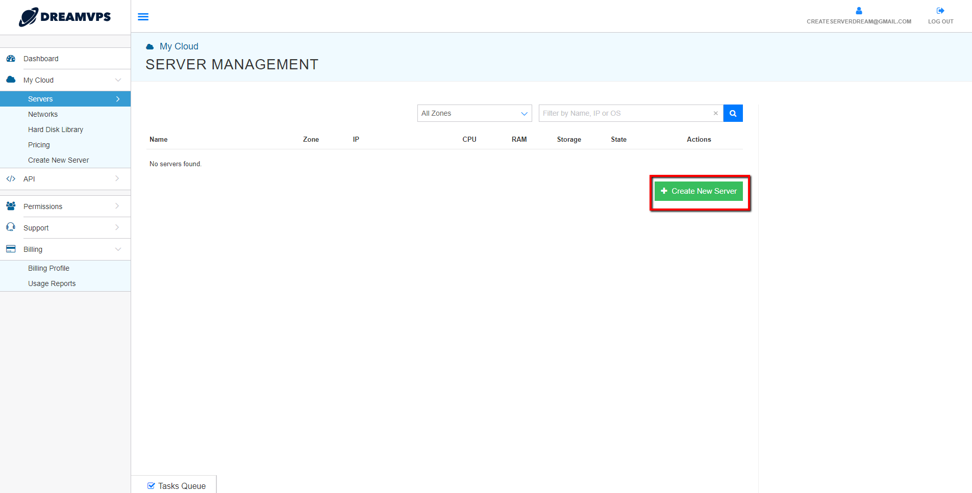Click the cloud icon beside My Cloud breadcrumb

click(150, 47)
